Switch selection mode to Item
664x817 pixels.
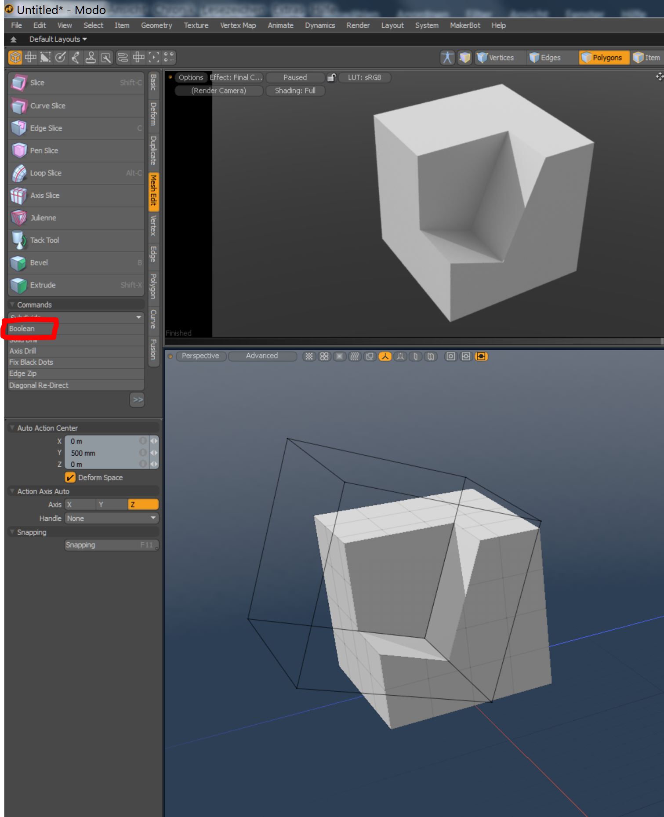pos(647,58)
